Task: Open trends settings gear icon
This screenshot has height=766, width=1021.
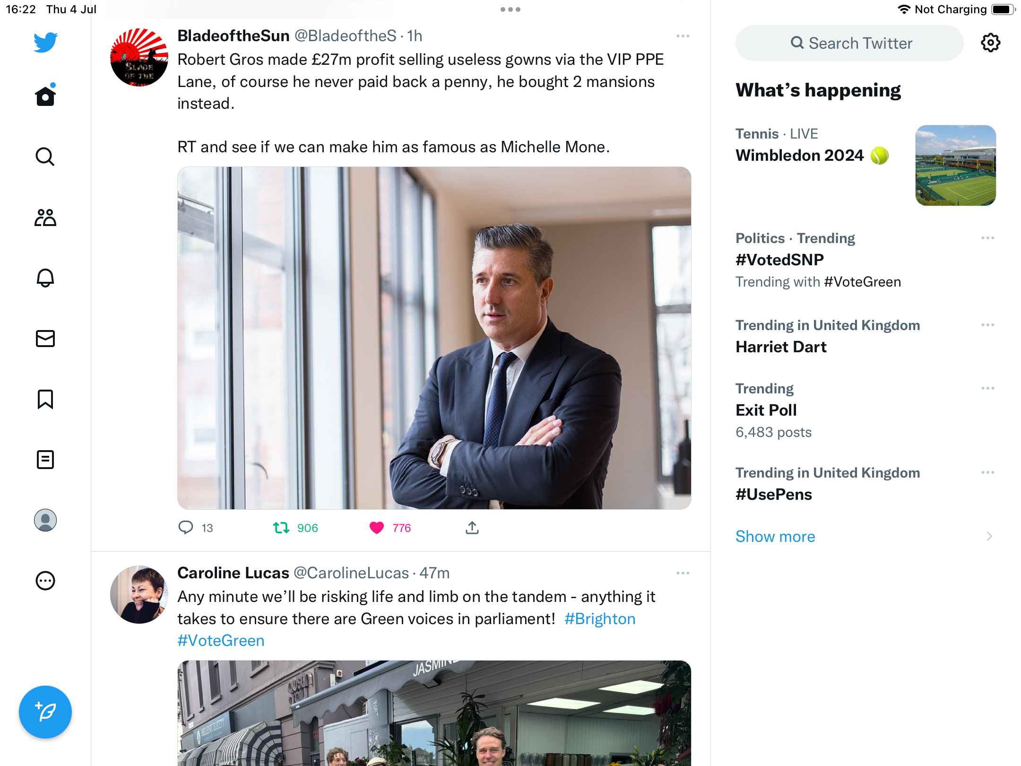Action: point(990,43)
